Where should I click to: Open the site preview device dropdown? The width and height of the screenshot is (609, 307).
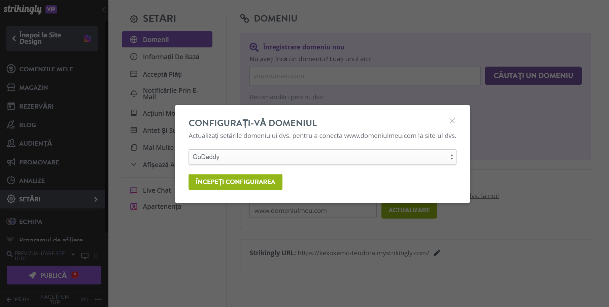[x=73, y=255]
